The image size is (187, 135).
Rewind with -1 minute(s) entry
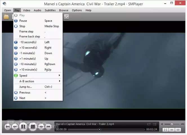(38, 53)
